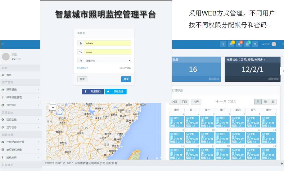Click the map zoom out minus button
The image size is (284, 171).
(53, 107)
